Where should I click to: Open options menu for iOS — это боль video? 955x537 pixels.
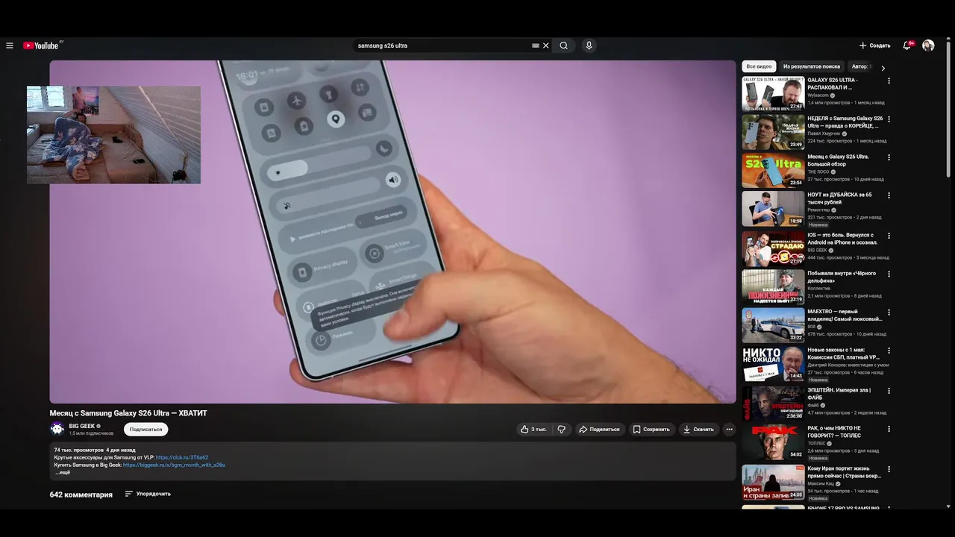[889, 235]
